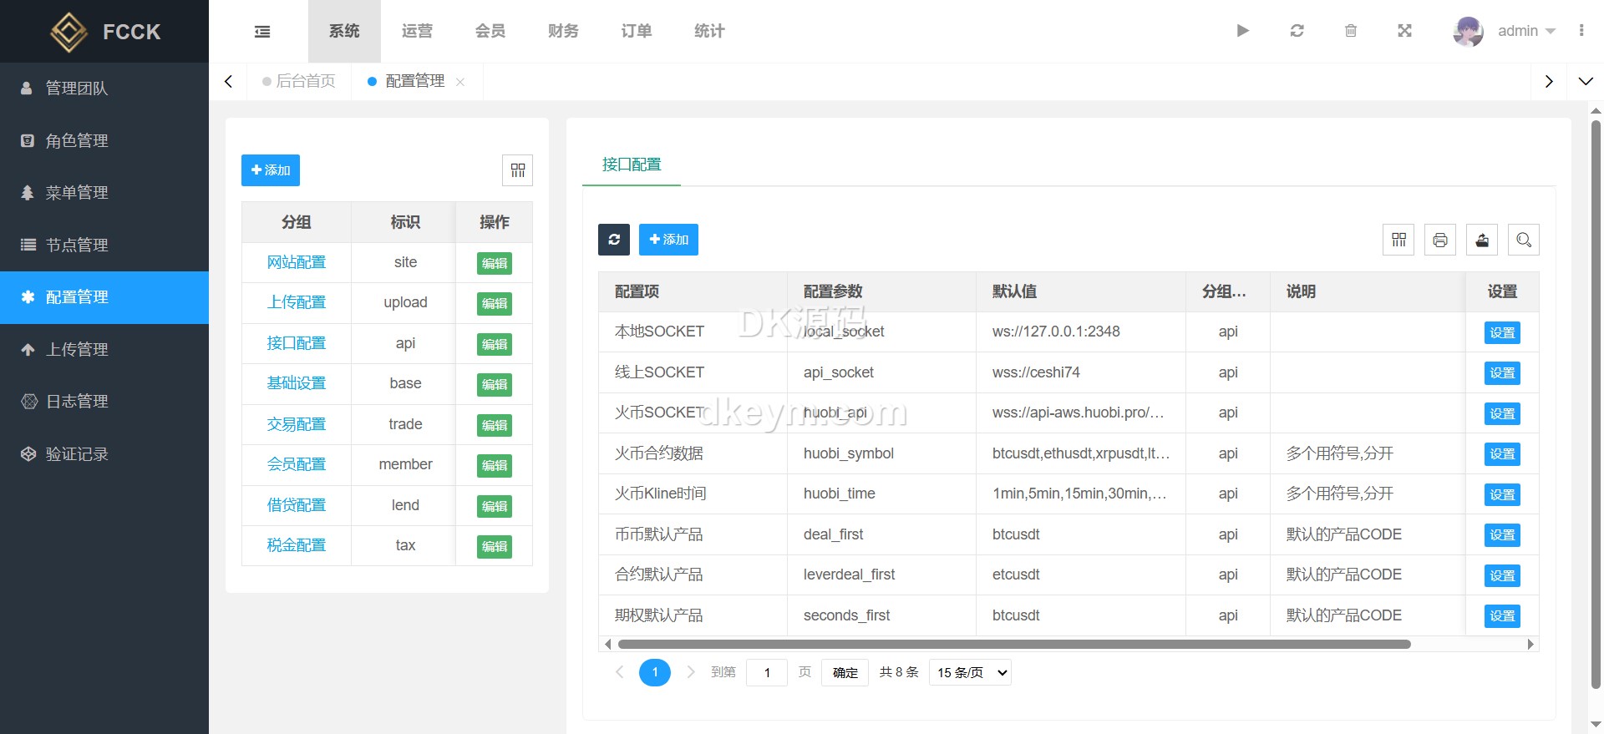Print table using the printer icon

click(1440, 240)
